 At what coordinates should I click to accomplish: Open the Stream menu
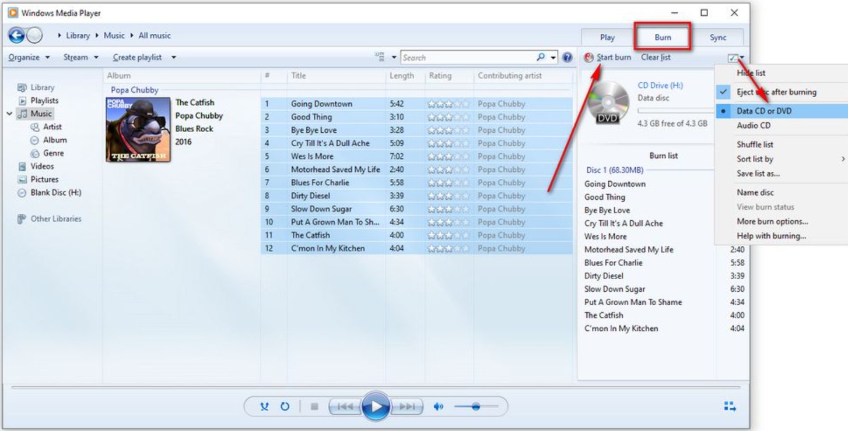(x=77, y=56)
